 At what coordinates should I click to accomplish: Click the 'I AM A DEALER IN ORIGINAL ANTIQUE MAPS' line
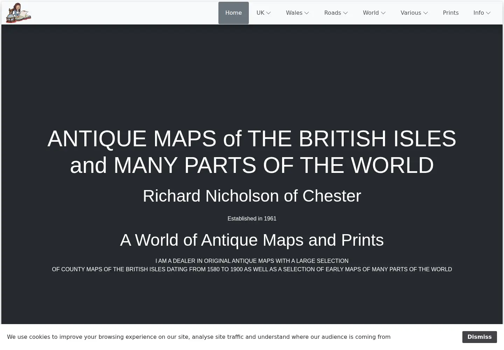tap(252, 261)
